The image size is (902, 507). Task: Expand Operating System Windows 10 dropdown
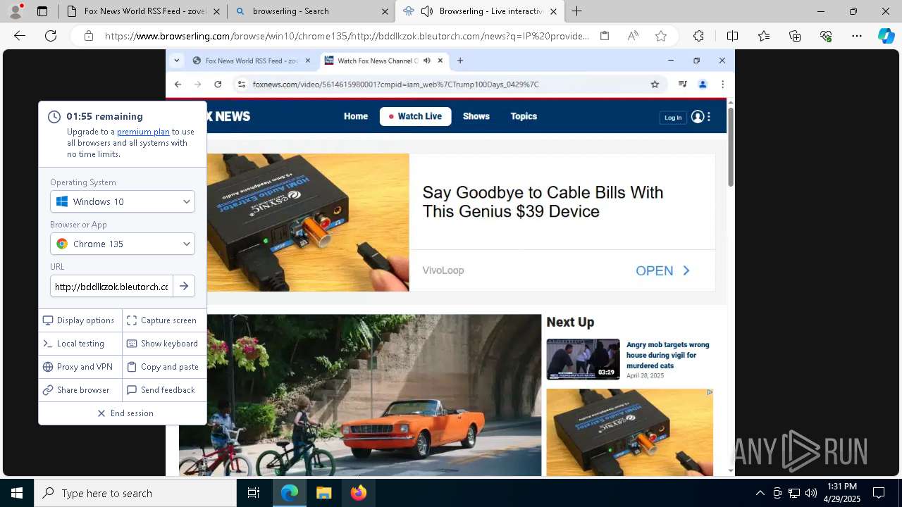tap(123, 201)
